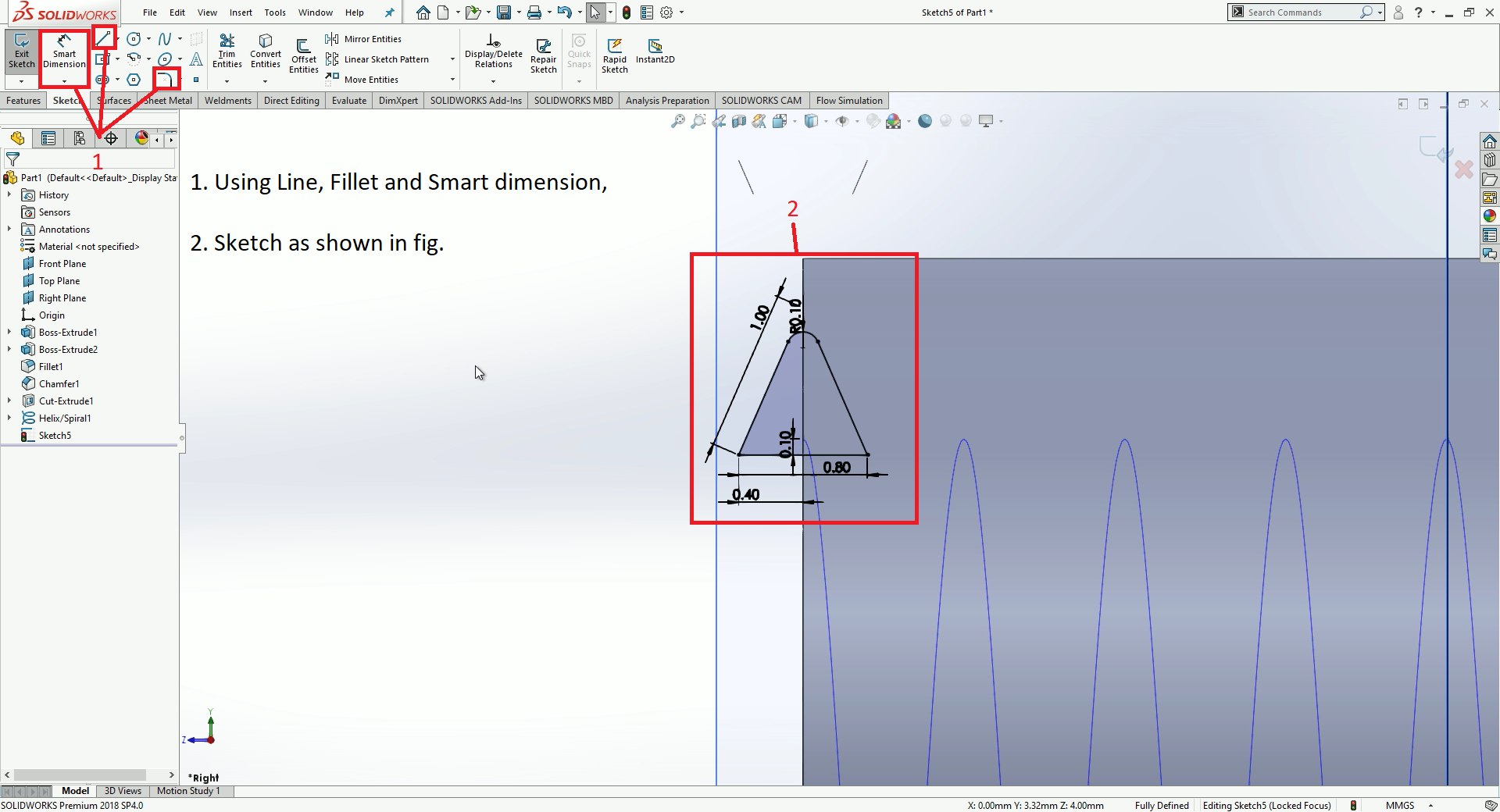Expand Cut-Extrude1 feature node
1500x812 pixels.
coord(9,401)
